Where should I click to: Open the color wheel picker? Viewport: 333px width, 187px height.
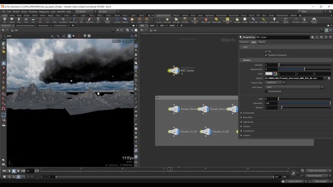[275, 74]
